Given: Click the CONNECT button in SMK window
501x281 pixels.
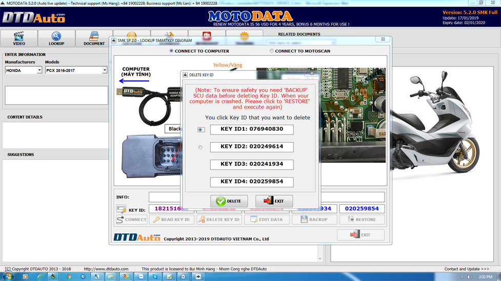Looking at the screenshot, I should pyautogui.click(x=132, y=220).
